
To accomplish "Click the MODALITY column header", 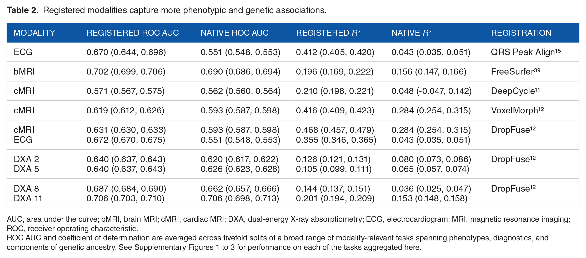I will click(34, 33).
